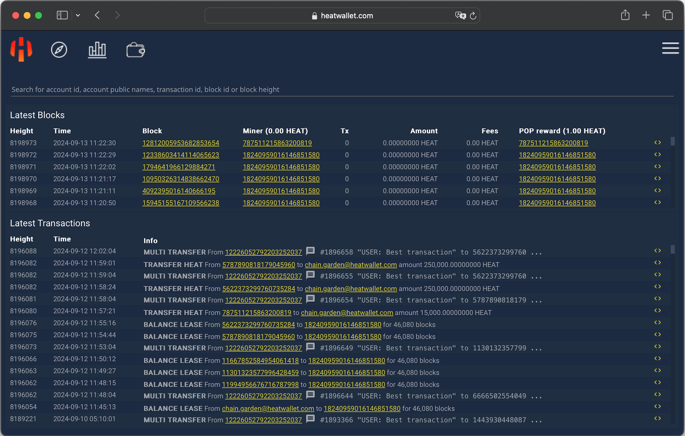Screen dimensions: 685x436
Task: Click transaction height 8196088
Action: click(23, 251)
